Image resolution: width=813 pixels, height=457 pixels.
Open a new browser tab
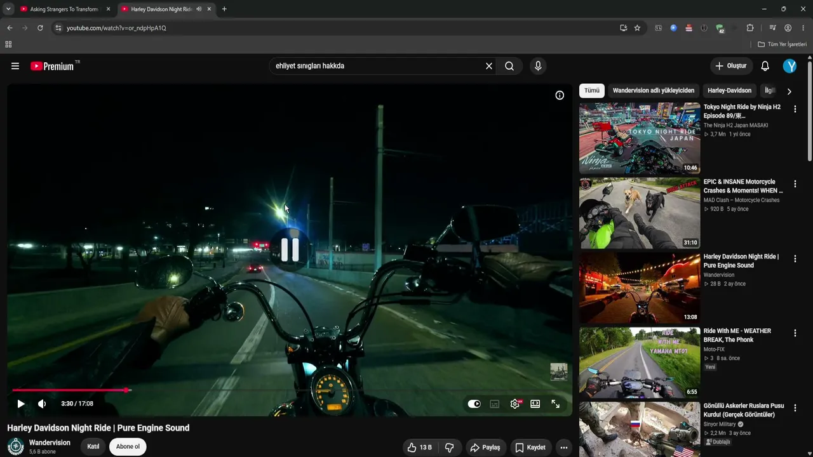click(x=224, y=9)
